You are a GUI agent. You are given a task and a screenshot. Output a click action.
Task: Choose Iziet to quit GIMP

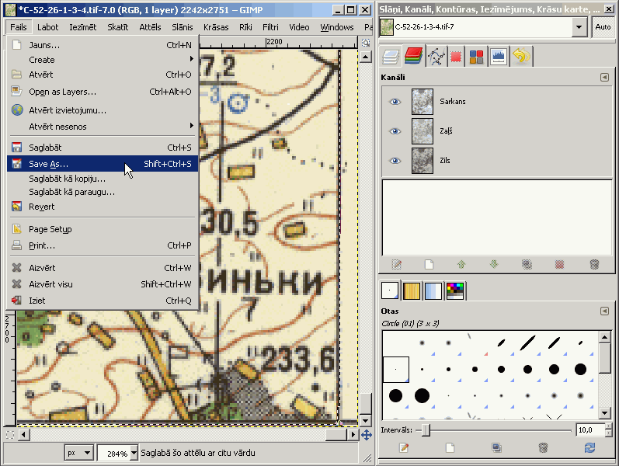pos(103,301)
